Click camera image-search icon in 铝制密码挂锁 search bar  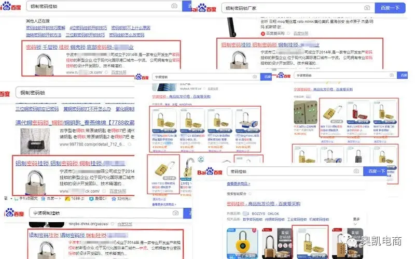(174, 6)
